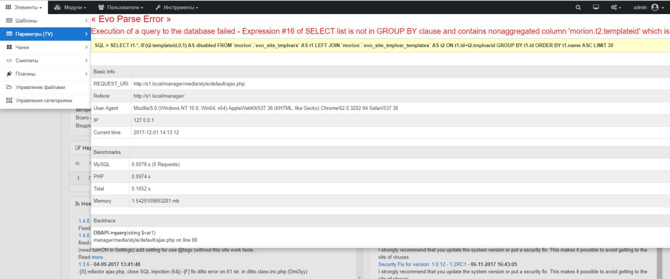Click the Total time value 0.1052 s
The width and height of the screenshot is (670, 279).
point(141,188)
